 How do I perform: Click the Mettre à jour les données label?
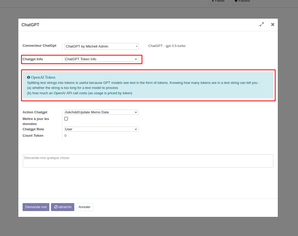coord(36,121)
